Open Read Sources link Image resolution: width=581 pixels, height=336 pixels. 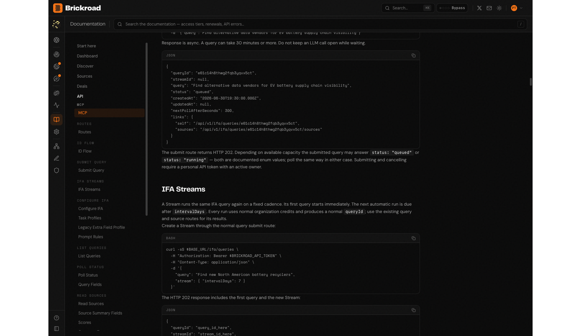pos(91,304)
